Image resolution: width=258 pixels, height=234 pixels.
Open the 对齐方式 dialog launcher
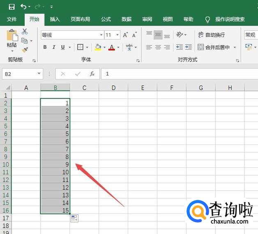(237, 61)
